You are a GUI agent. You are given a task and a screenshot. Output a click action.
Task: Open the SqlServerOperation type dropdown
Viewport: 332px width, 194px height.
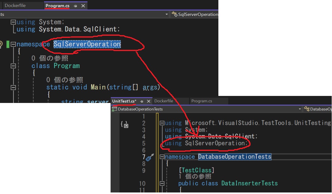(x=195, y=14)
